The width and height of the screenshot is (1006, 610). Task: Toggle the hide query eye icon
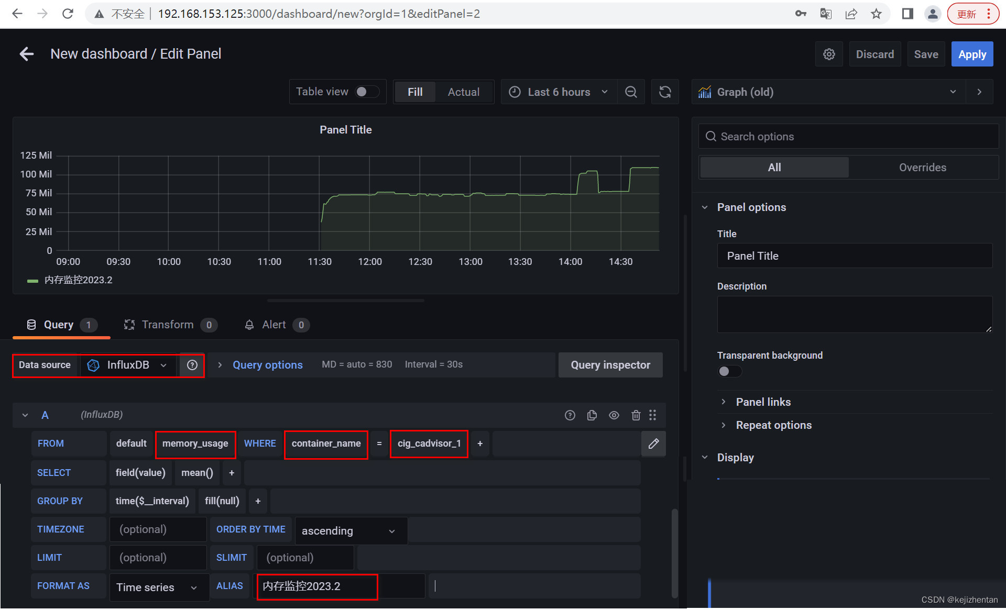pos(615,415)
